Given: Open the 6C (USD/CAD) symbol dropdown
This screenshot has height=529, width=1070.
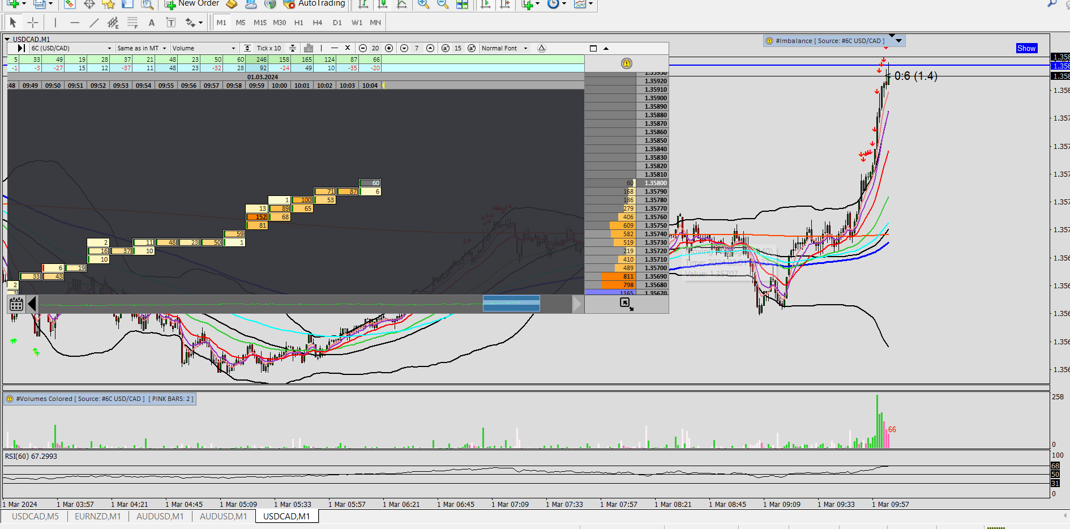Looking at the screenshot, I should (71, 48).
